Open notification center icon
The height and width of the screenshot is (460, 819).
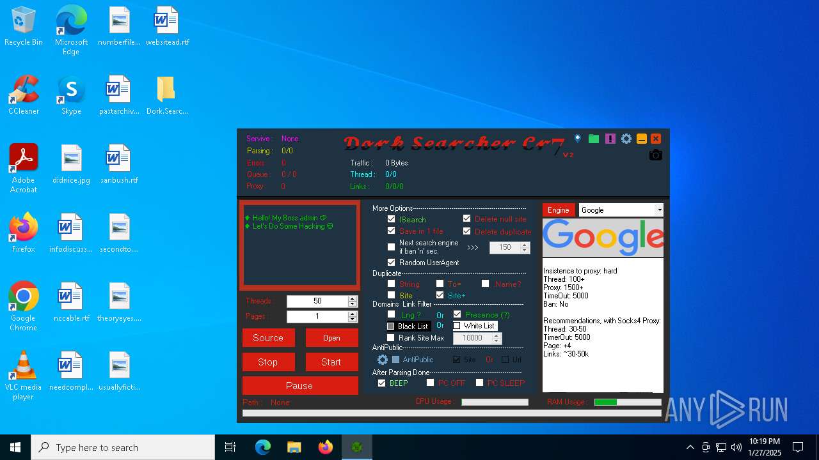coord(798,447)
